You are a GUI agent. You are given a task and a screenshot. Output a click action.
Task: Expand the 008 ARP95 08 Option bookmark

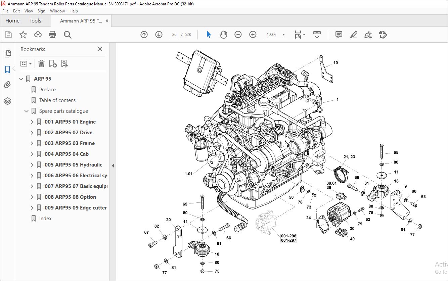32,197
